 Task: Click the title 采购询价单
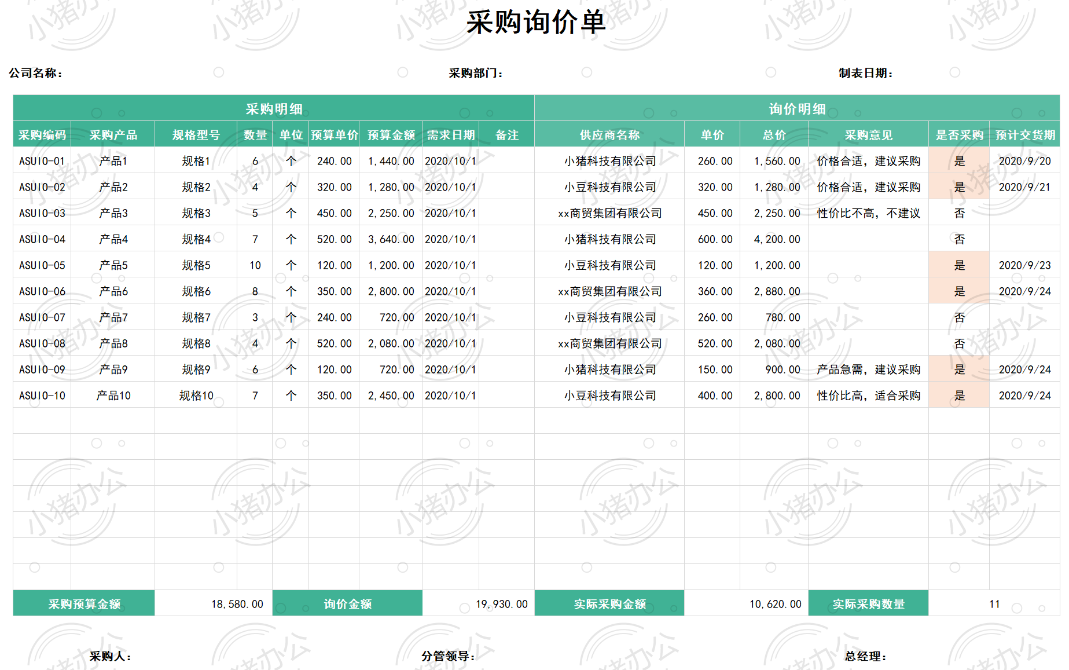pos(536,23)
